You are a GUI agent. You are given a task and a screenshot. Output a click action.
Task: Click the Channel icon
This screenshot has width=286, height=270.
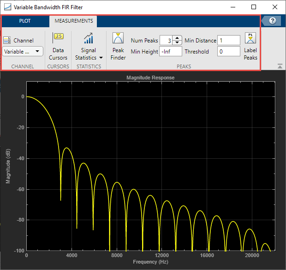pos(7,40)
